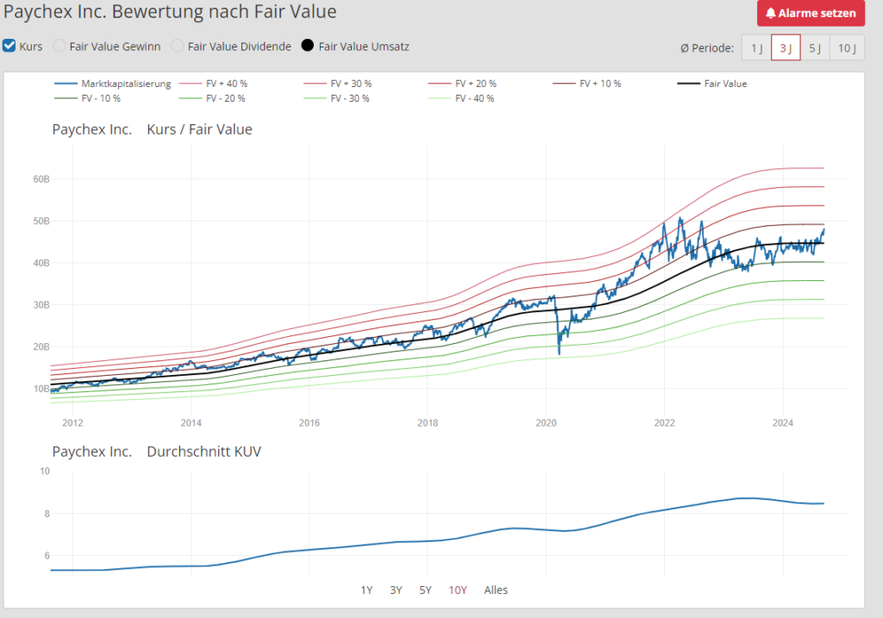Switch average period to 5 J
883x618 pixels.
(x=815, y=47)
